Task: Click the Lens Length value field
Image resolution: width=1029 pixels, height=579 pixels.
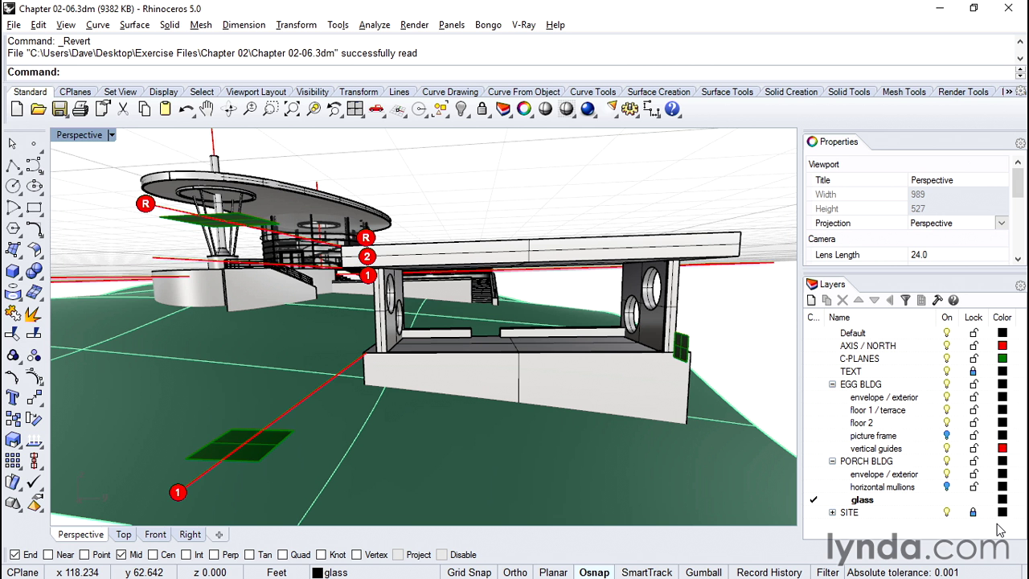Action: 958,255
